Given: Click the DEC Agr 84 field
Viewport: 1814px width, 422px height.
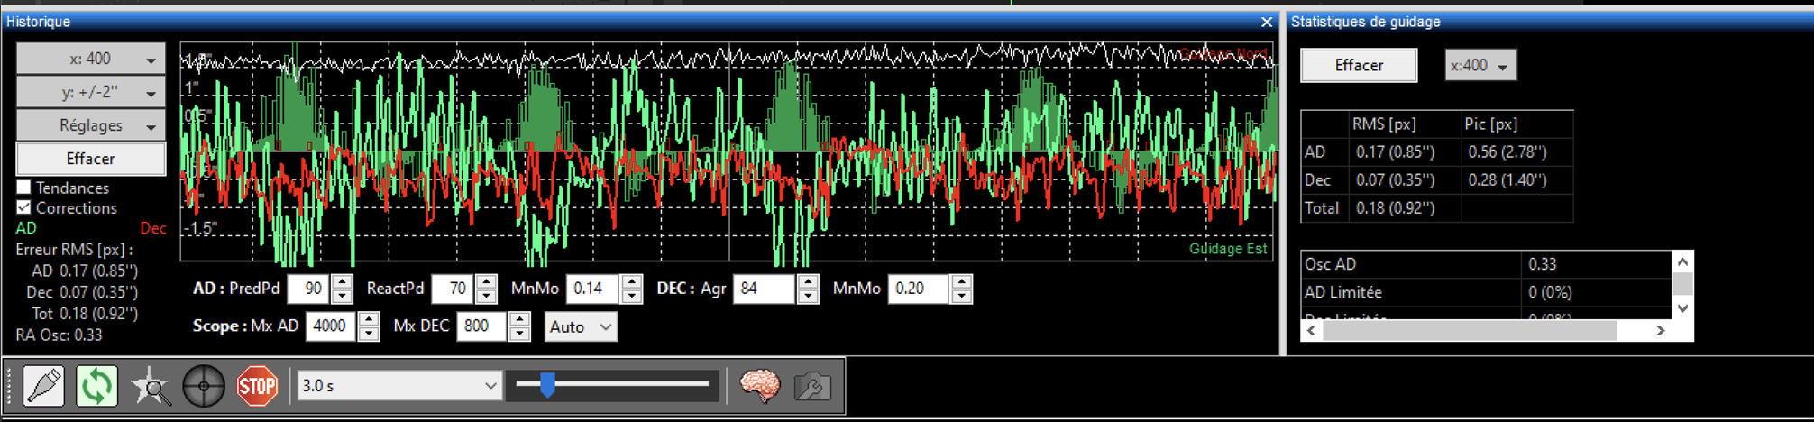Looking at the screenshot, I should point(765,289).
